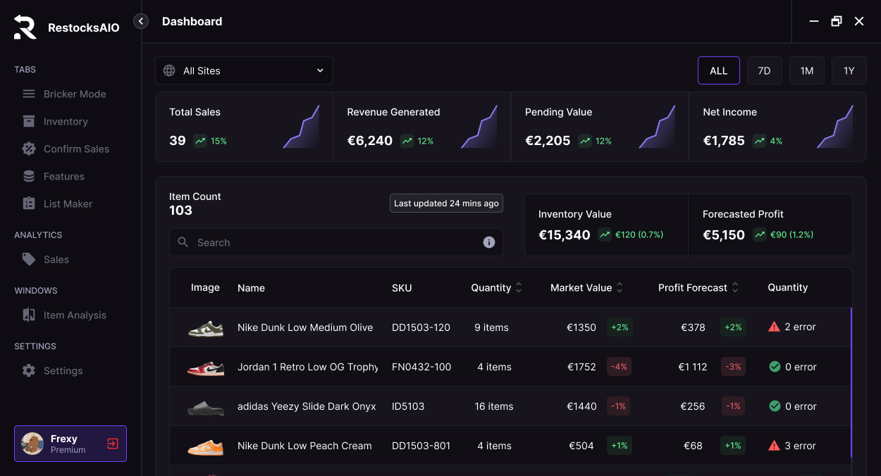This screenshot has height=476, width=881.
Task: Select the List Maker icon
Action: 28,203
